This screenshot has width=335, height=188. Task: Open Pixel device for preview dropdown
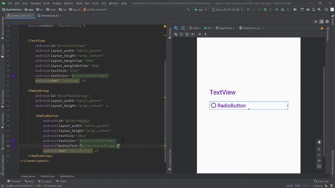point(195,28)
